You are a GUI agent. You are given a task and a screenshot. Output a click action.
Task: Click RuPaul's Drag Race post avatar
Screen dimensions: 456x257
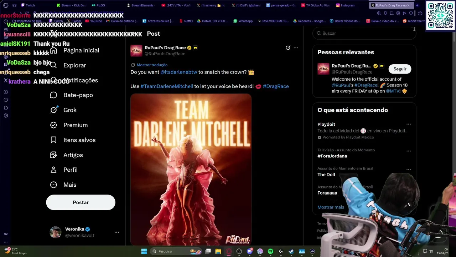click(x=136, y=50)
